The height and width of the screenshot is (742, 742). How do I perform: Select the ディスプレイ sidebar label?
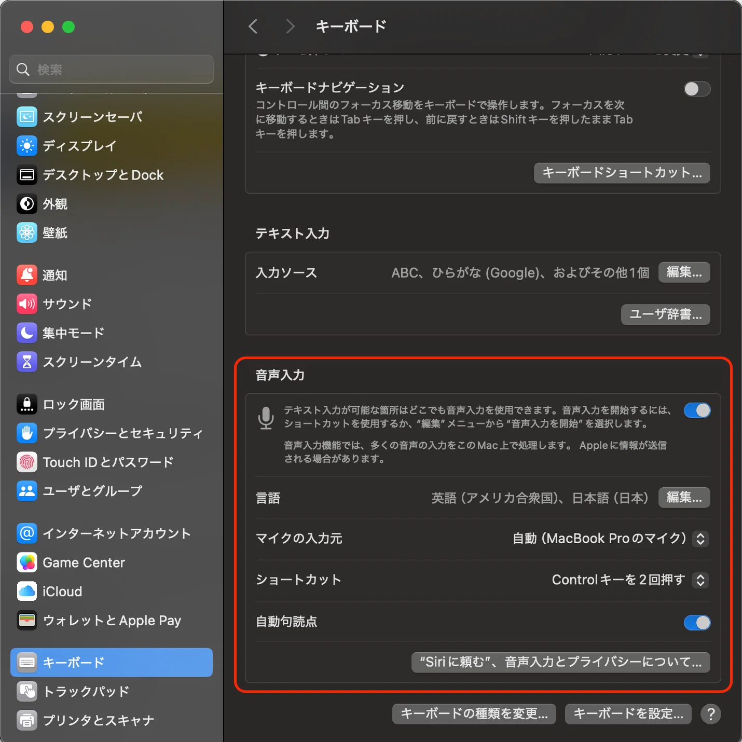tap(79, 146)
